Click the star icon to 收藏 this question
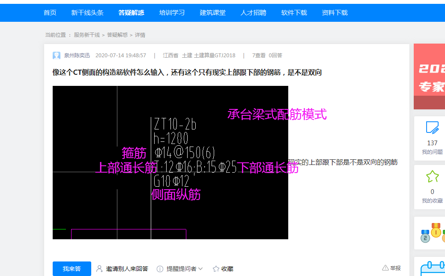Screen dimensions: 445x276 click(215, 269)
